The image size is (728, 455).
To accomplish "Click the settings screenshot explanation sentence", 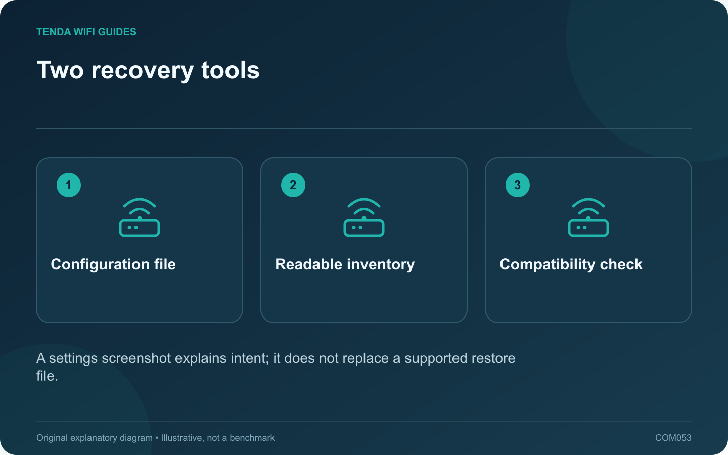I will (276, 367).
